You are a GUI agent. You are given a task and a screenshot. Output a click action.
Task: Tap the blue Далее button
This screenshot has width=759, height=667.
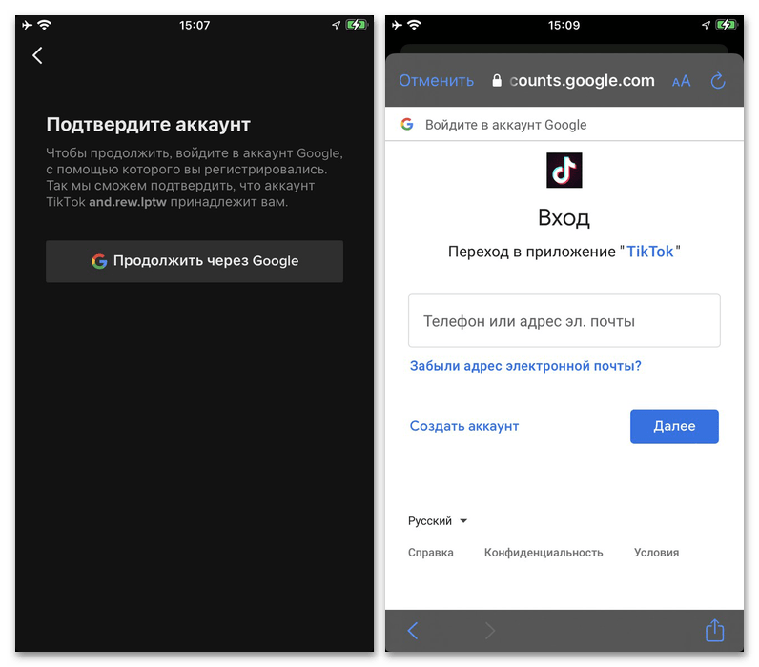[x=674, y=426]
